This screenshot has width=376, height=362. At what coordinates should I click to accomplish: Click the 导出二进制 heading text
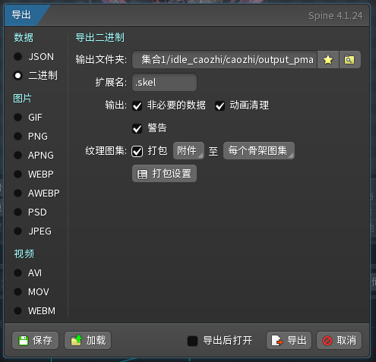pos(100,37)
